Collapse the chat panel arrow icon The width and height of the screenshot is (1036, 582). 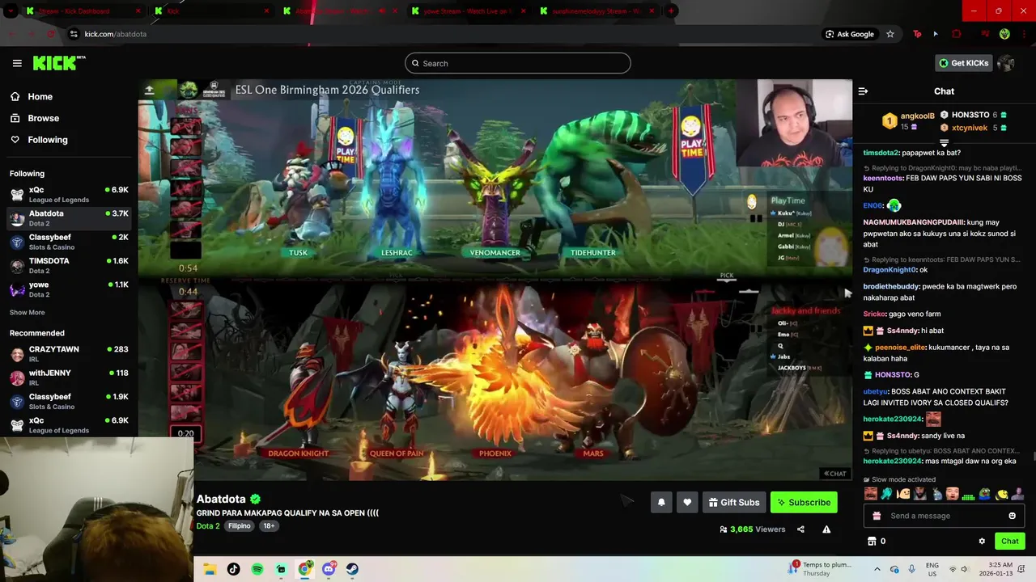point(863,91)
